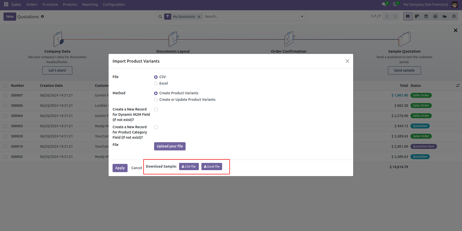
Task: Download the CSV sample file
Action: (x=189, y=166)
